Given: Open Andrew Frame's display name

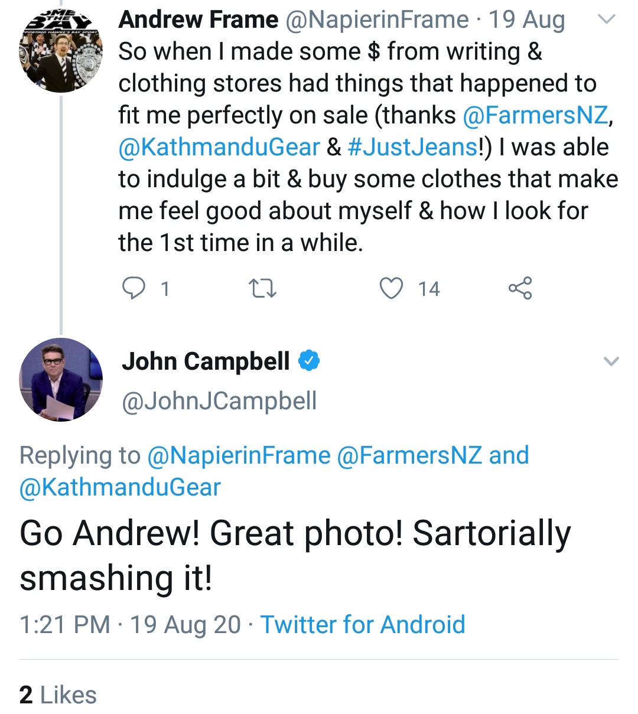Looking at the screenshot, I should [x=198, y=19].
